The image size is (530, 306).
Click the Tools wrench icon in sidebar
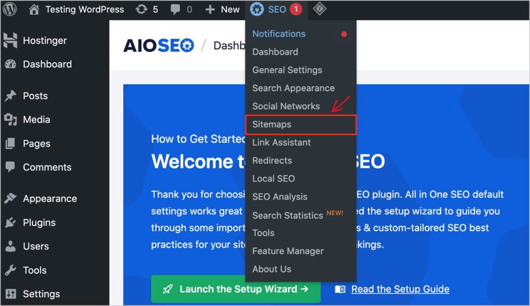[10, 270]
